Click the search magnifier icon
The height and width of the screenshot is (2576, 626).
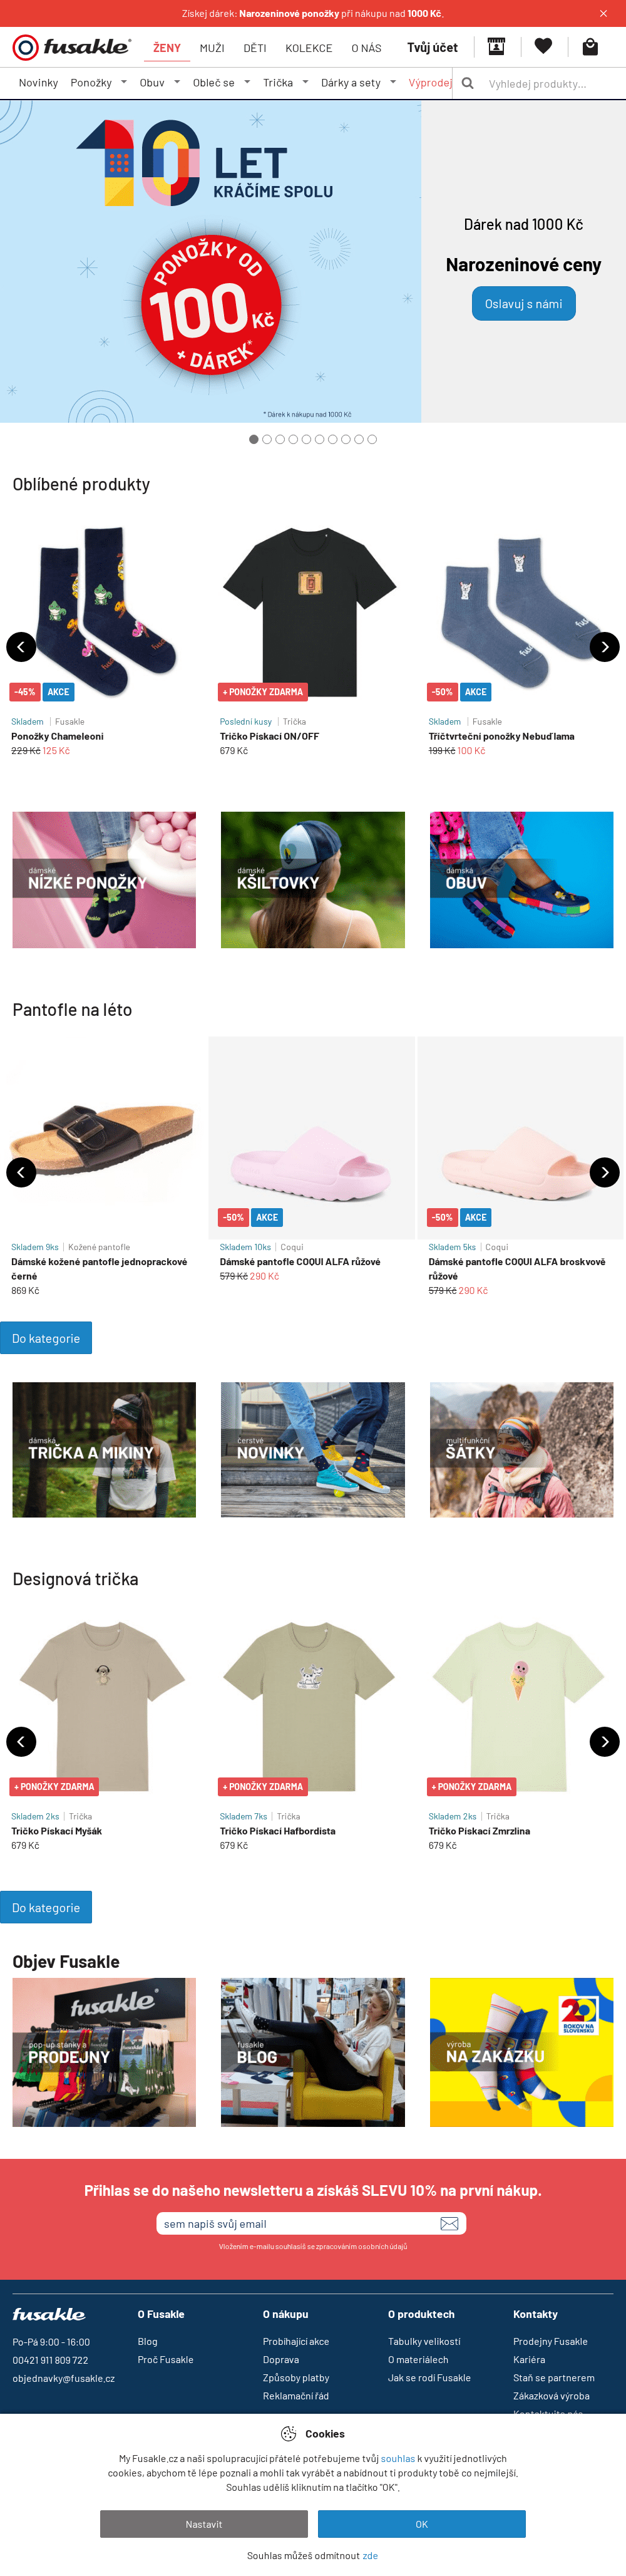pos(467,83)
